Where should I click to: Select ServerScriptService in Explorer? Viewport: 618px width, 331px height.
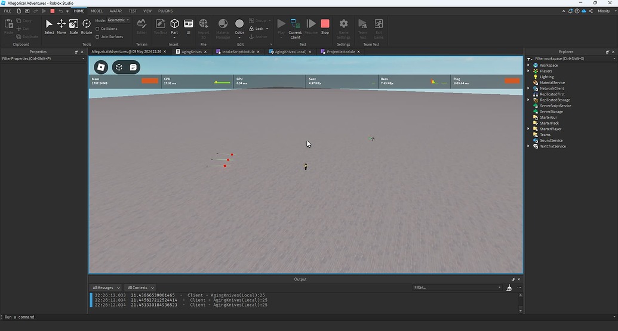tap(555, 106)
